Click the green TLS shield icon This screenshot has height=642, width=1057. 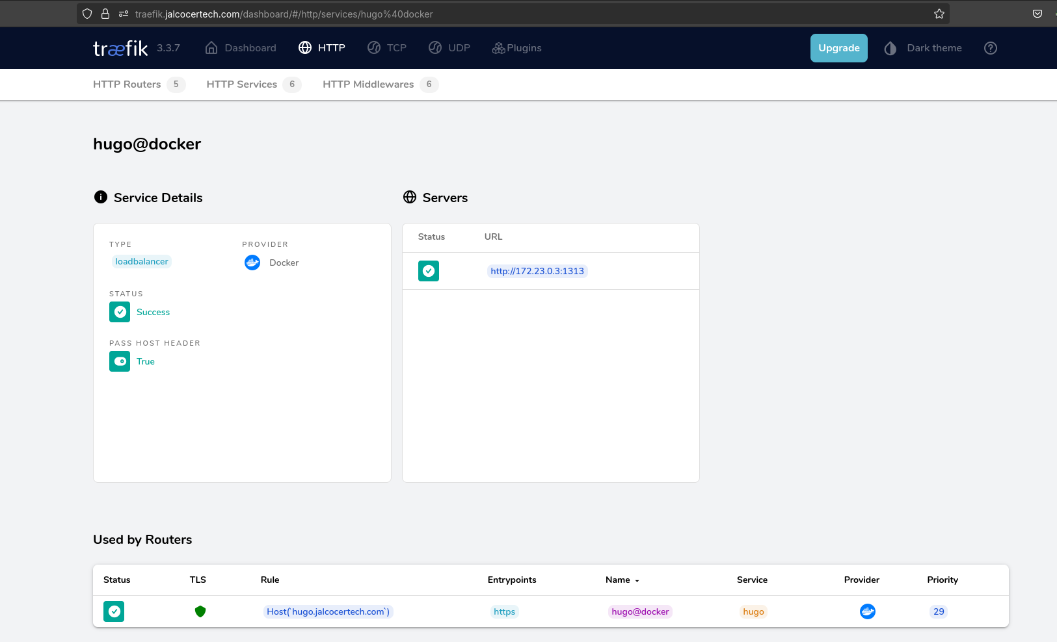(x=200, y=611)
